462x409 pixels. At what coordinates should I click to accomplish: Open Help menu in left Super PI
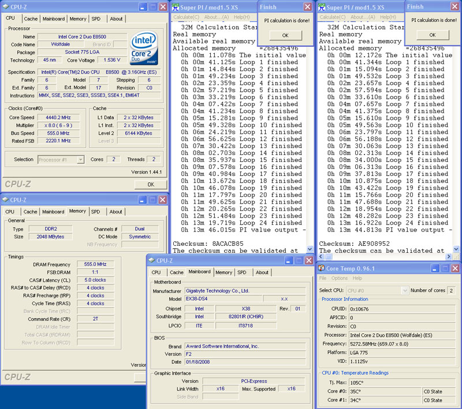241,17
